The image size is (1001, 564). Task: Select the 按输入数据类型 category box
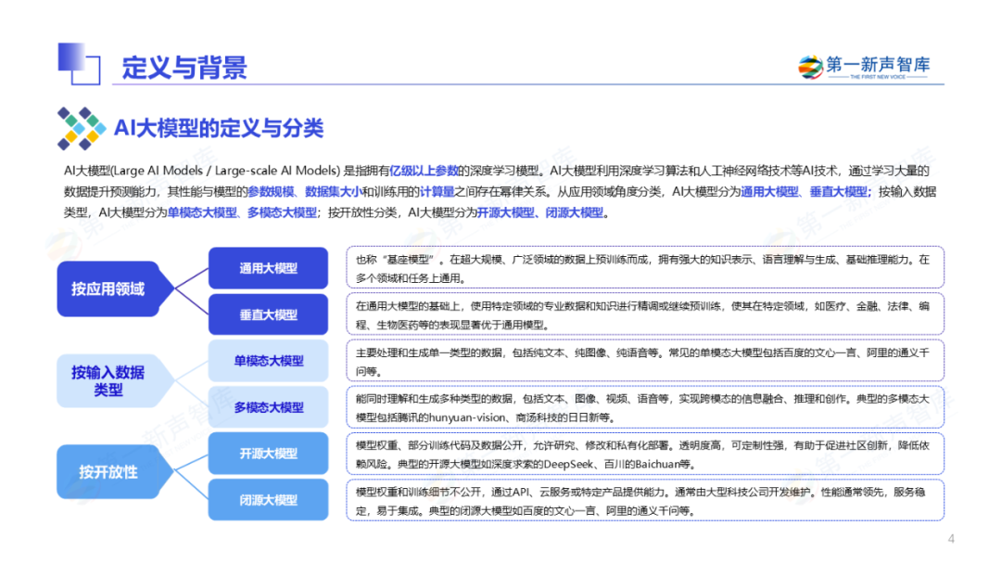108,380
